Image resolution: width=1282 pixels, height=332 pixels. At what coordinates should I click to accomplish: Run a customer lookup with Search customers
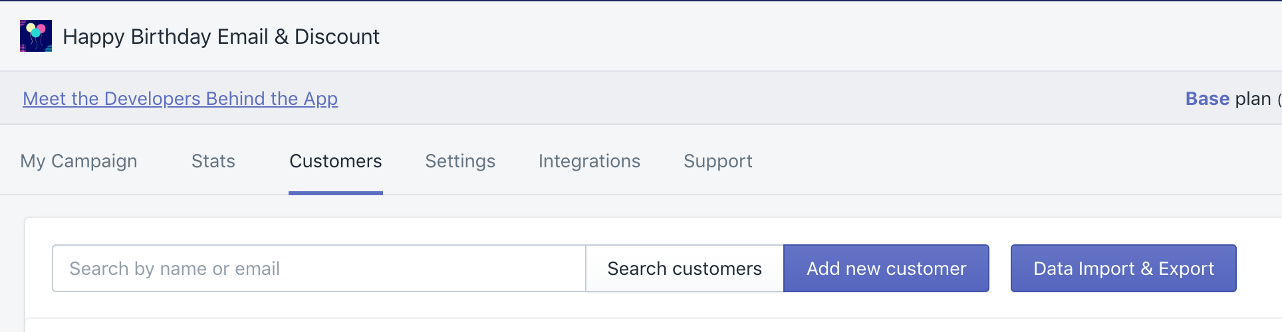pyautogui.click(x=684, y=268)
